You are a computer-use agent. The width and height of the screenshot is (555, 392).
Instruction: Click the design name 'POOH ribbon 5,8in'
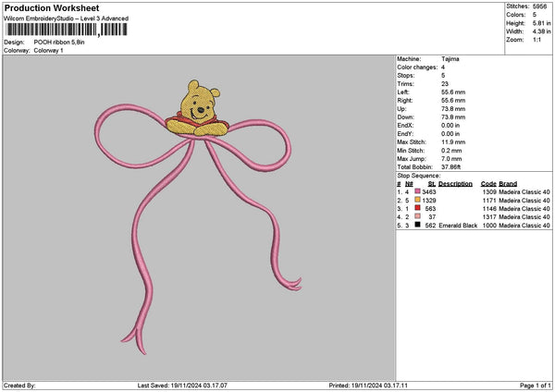click(x=59, y=43)
